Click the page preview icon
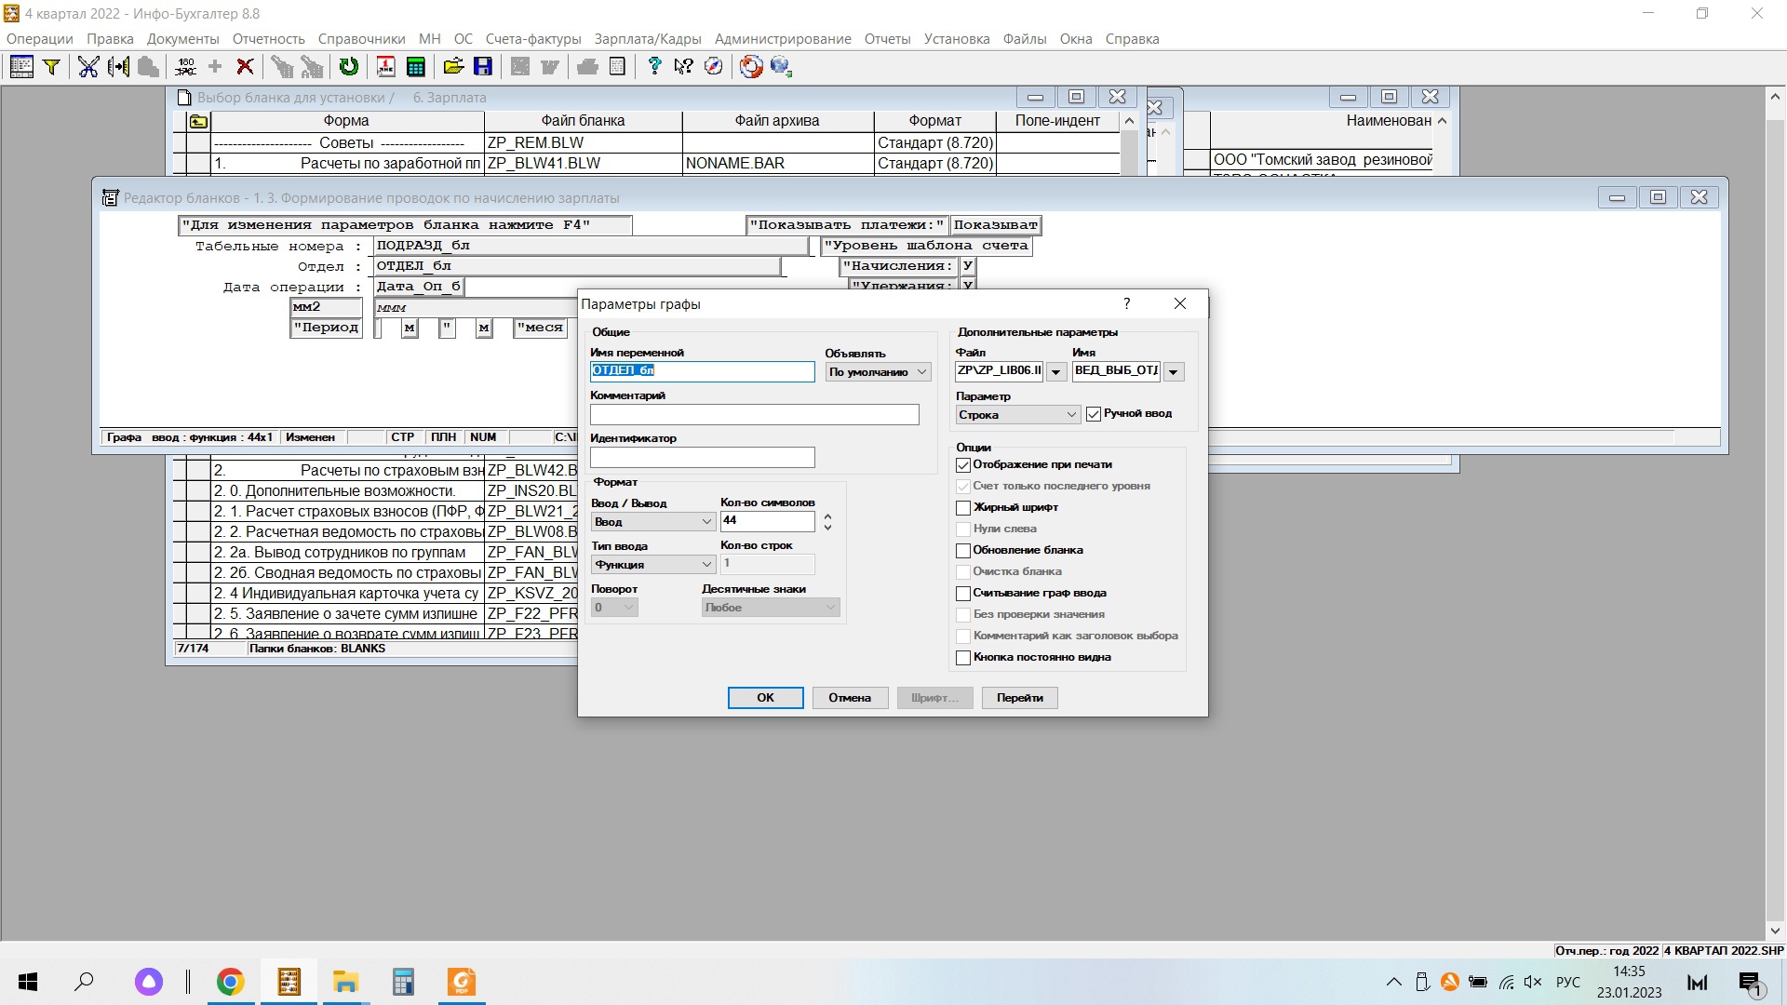Screen dimensions: 1787x1005 pos(617,66)
